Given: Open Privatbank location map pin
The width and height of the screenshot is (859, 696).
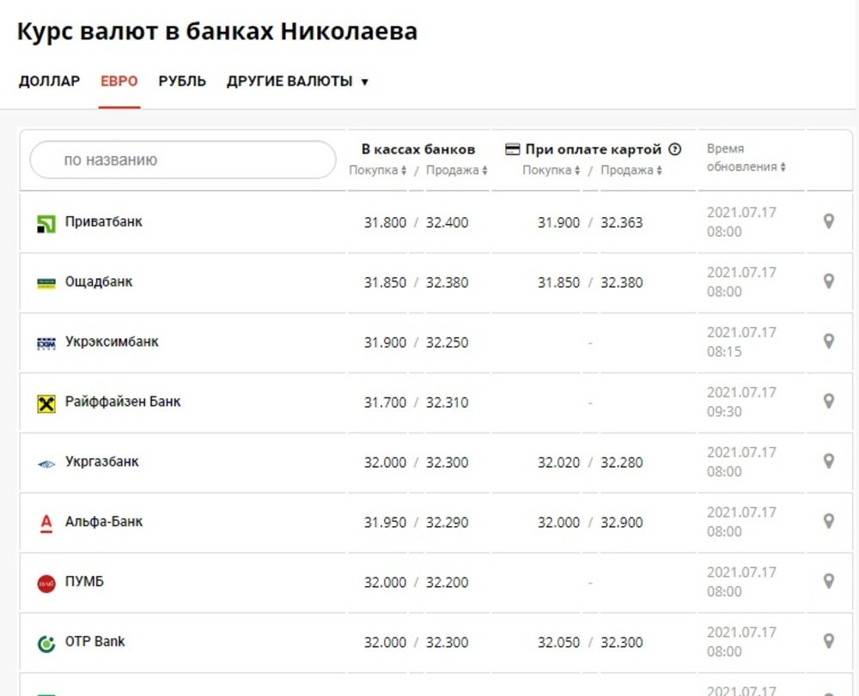Looking at the screenshot, I should click(x=829, y=221).
